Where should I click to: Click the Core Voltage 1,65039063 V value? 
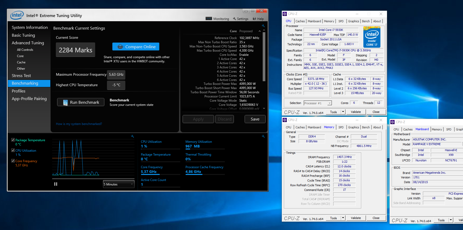(x=249, y=105)
